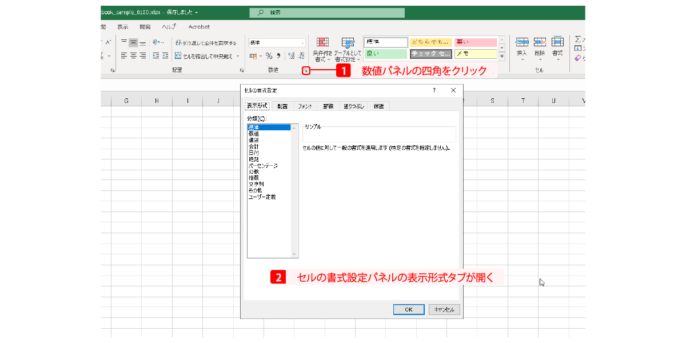Screen dimensions: 686x343
Task: Toggle center horizontal text alignment
Action: (133, 56)
